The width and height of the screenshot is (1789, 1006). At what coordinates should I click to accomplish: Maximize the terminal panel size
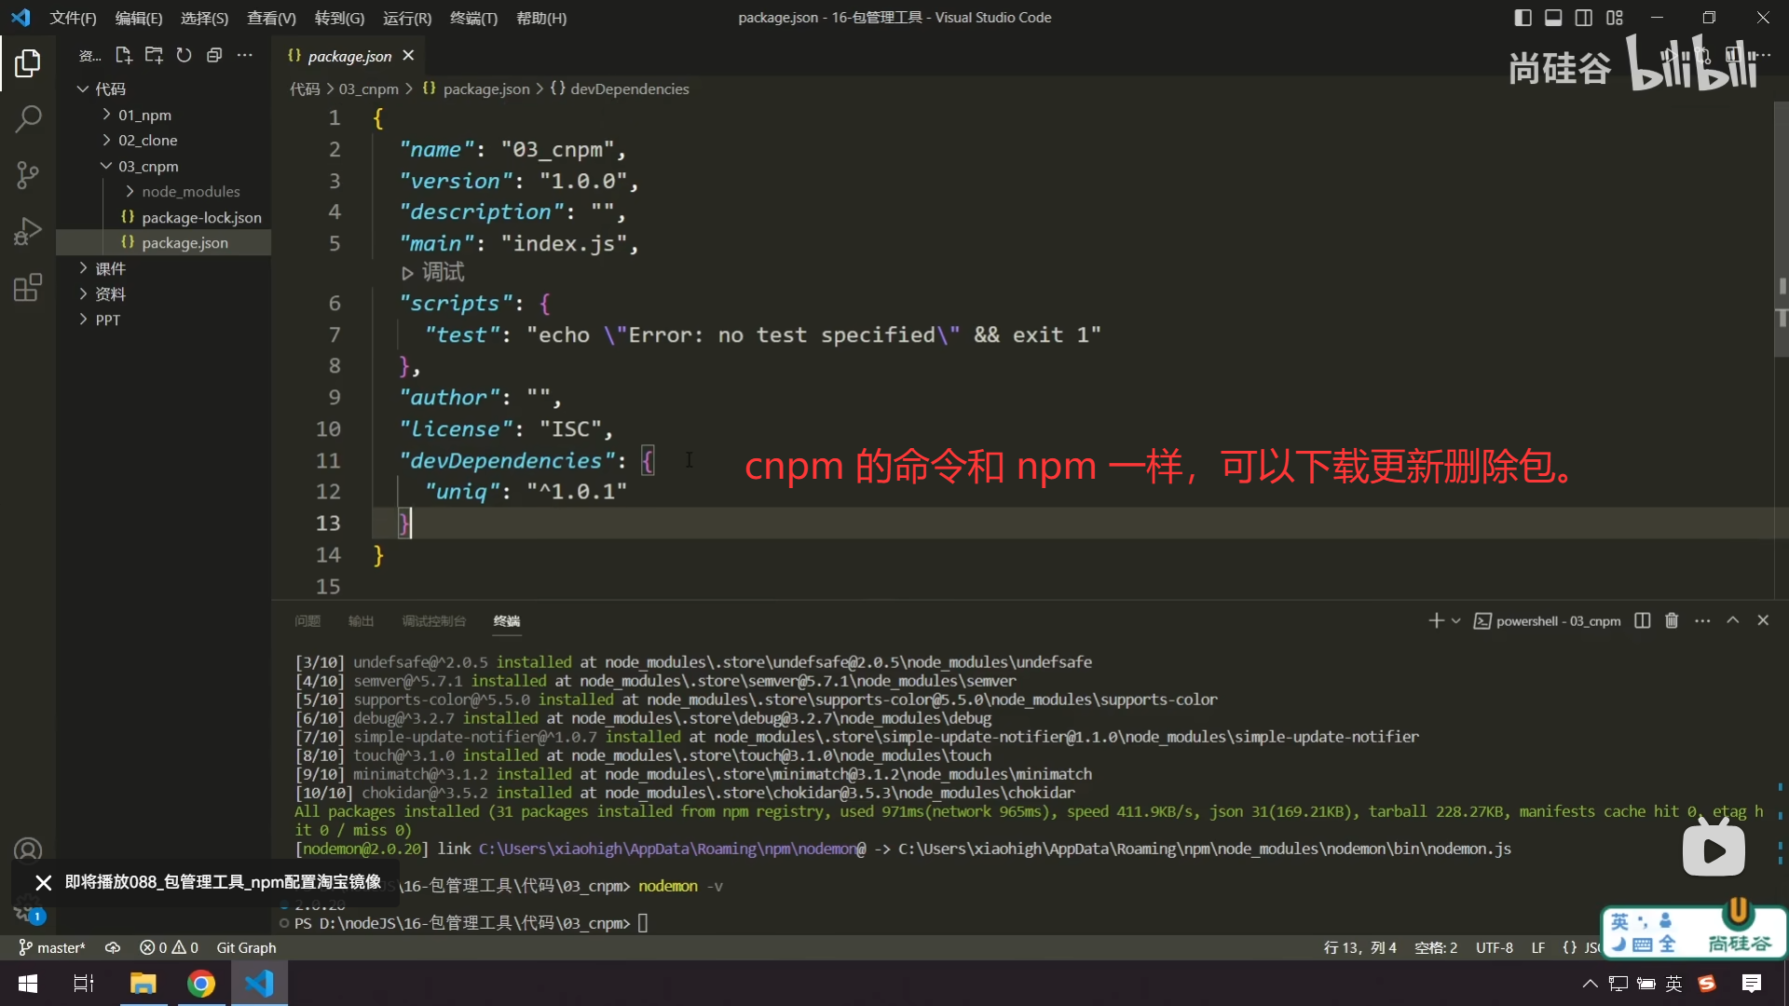(x=1732, y=620)
